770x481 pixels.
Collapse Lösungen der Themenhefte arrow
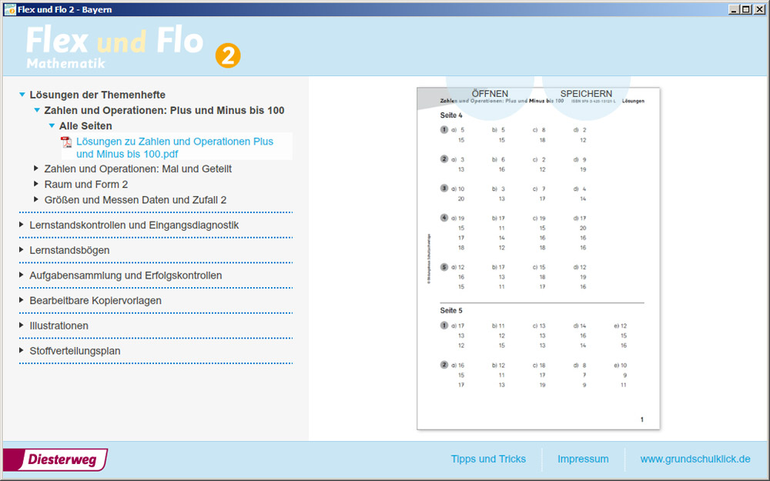point(22,95)
